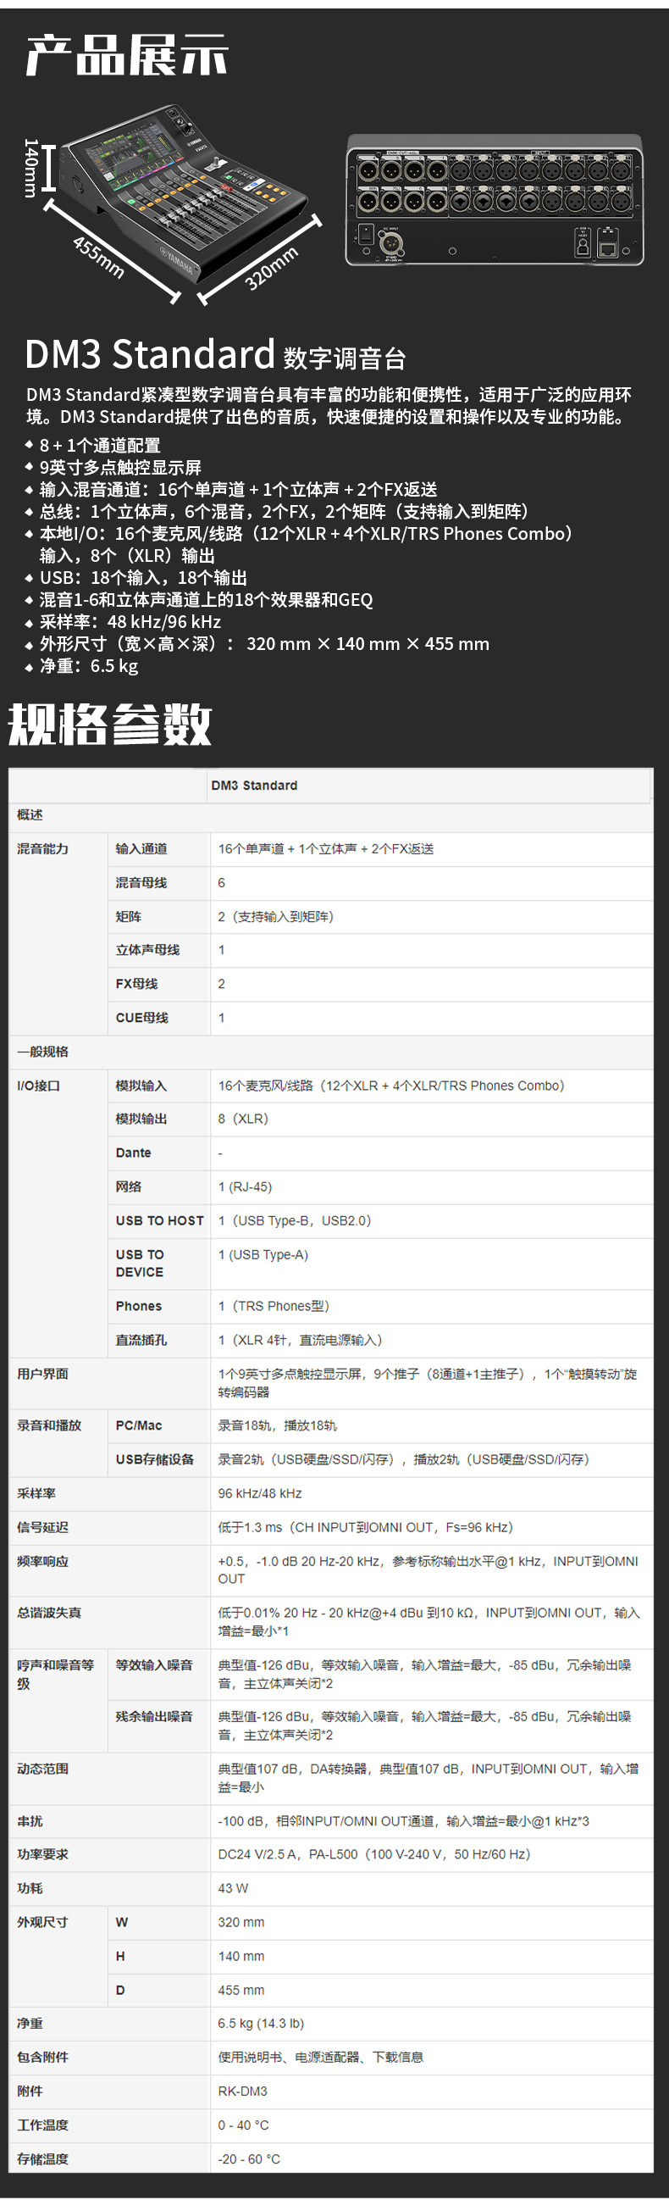The image size is (669, 2200).
Task: Click the bullet '采样率：48 kHz/96 kHz'
Action: (130, 622)
